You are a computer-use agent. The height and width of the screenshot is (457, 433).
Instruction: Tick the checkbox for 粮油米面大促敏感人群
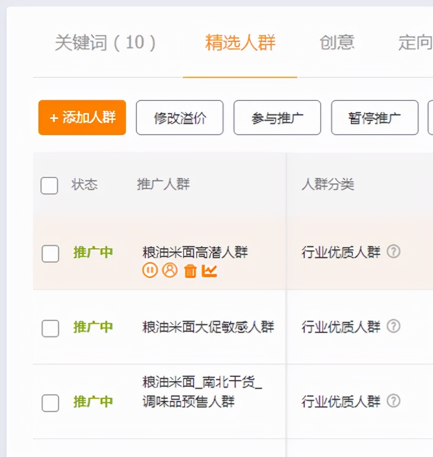coord(50,329)
